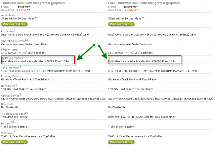This screenshot has width=215, height=146.
Task: Click 'Genuine Windows Vista Business' text
Action: pyautogui.click(x=129, y=44)
